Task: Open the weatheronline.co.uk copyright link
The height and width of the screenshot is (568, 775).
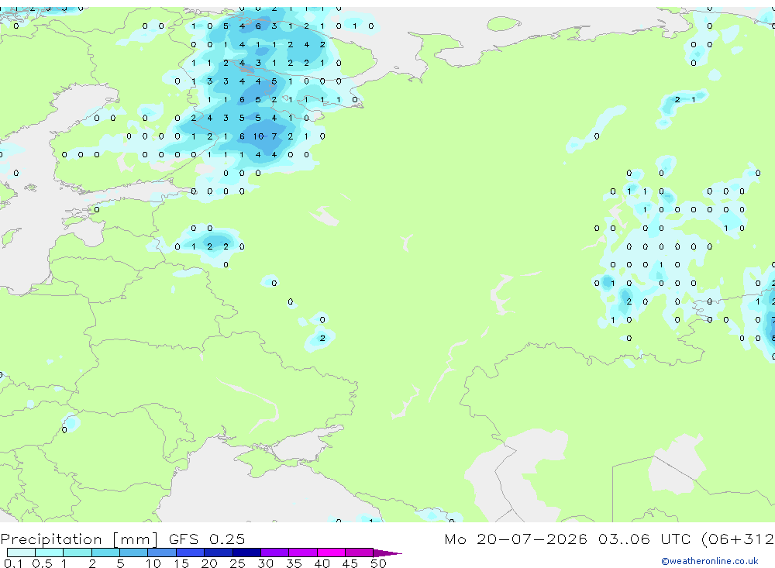Action: coord(709,561)
